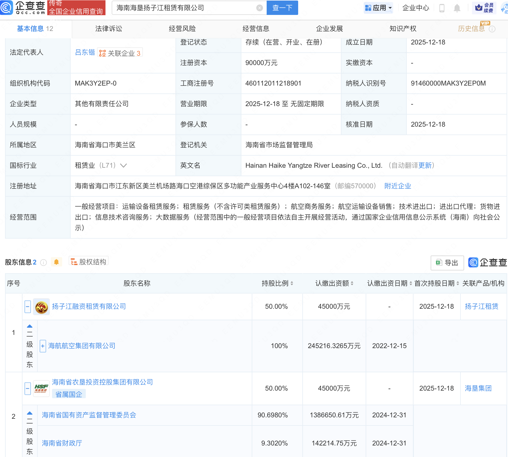This screenshot has height=457, width=508.
Task: Open the mobile app phone icon
Action: pyautogui.click(x=442, y=8)
